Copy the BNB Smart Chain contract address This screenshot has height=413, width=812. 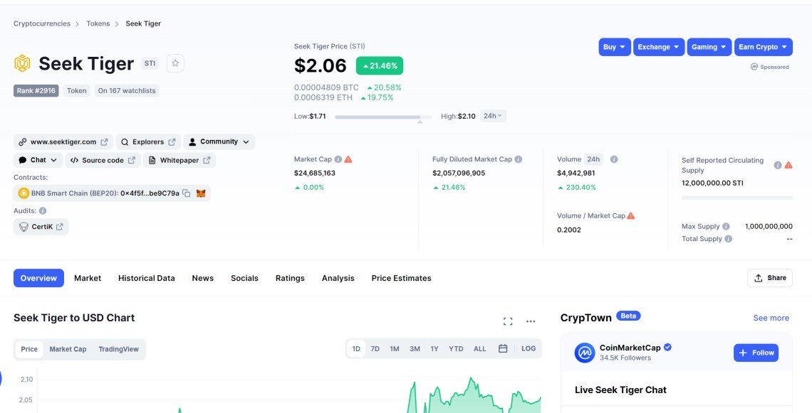(x=187, y=193)
